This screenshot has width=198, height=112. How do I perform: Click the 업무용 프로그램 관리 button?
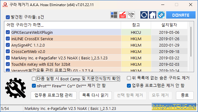tap(54, 96)
